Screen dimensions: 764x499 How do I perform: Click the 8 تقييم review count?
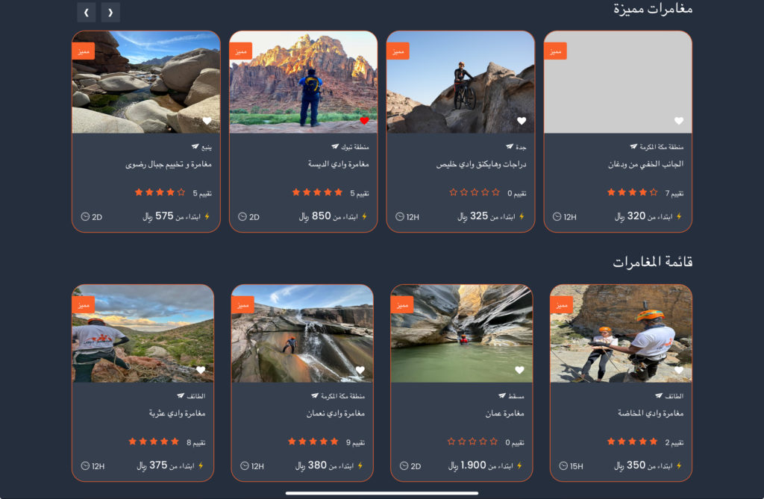point(196,442)
